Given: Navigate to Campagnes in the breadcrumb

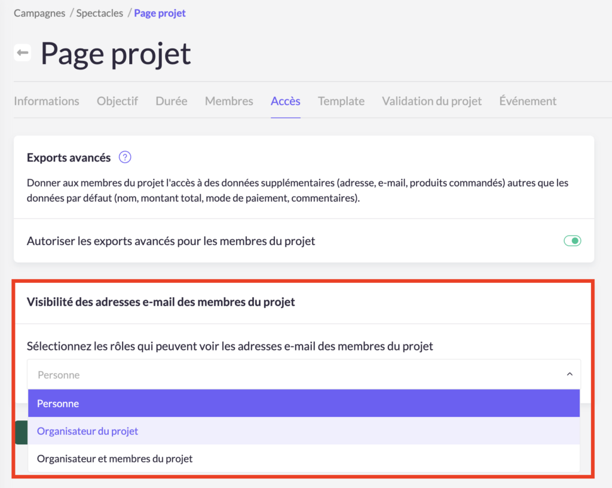Looking at the screenshot, I should pyautogui.click(x=39, y=13).
